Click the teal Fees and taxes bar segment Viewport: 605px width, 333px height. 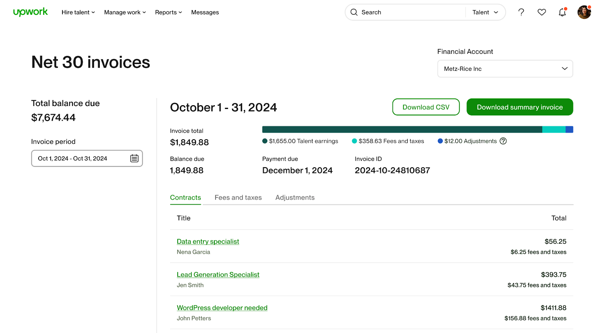pos(554,129)
